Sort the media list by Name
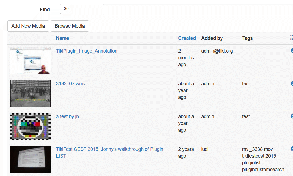Viewport: 293px width, 176px height. tap(62, 38)
